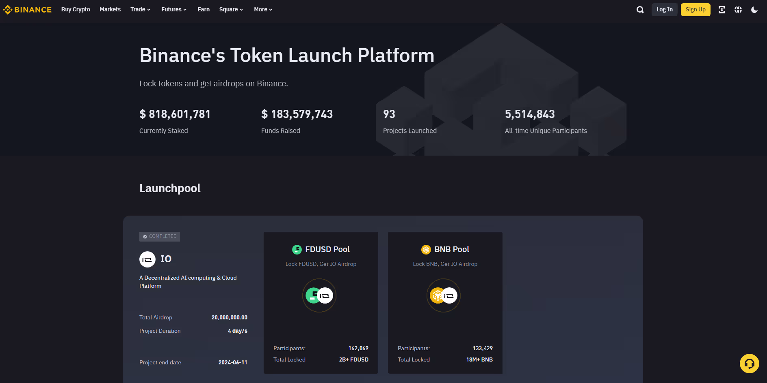Open the Earn navigation item
Image resolution: width=767 pixels, height=383 pixels.
click(x=204, y=9)
